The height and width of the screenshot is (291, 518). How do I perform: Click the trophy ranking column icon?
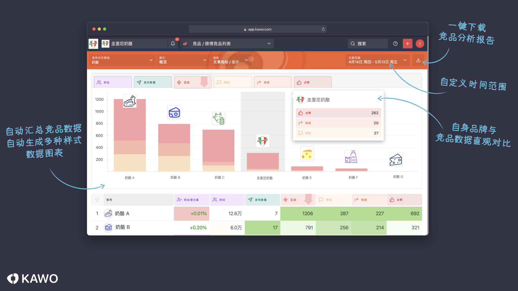97,200
